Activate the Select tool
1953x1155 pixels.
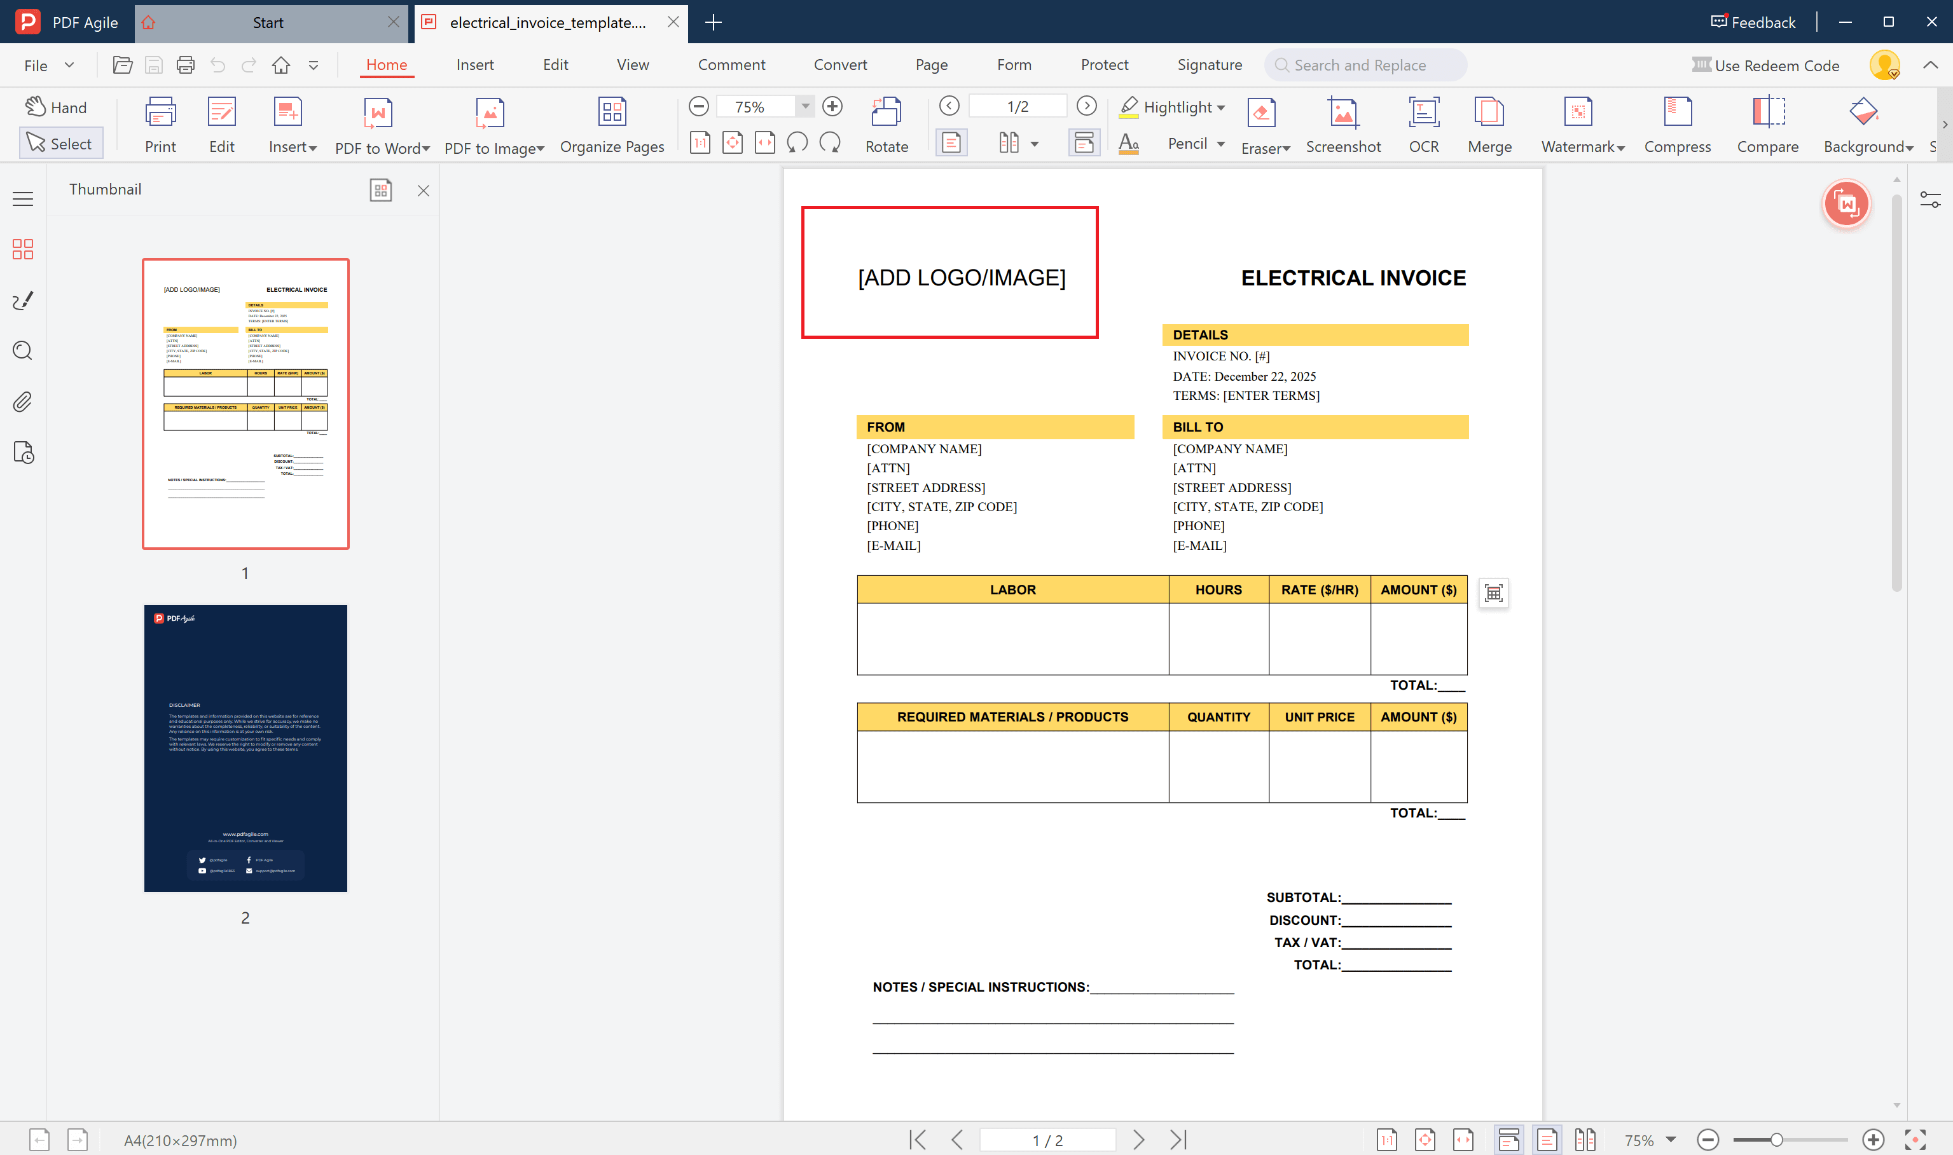[x=60, y=142]
